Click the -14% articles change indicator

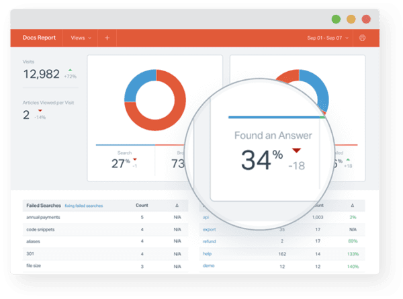[x=40, y=117]
